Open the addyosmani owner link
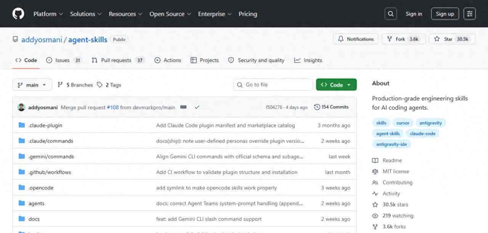Viewport: 488px width, 233px height. [42, 40]
